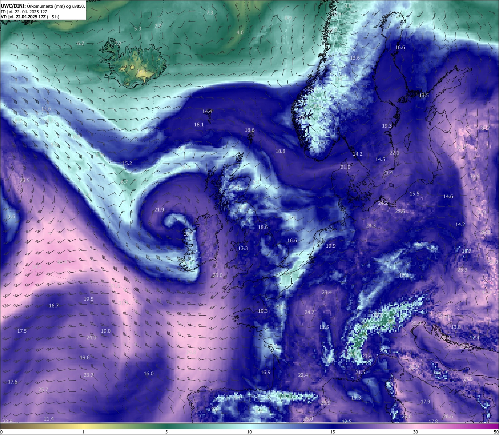499x435 pixels.
Task: Click the UWC/DINI title in the header box
Action: (13, 6)
